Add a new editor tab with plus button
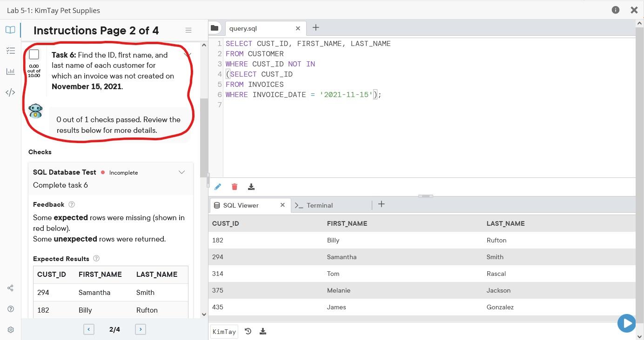Screen dimensions: 644x340 click(315, 28)
